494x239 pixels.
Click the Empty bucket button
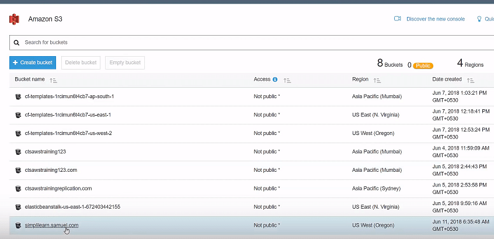click(x=125, y=63)
